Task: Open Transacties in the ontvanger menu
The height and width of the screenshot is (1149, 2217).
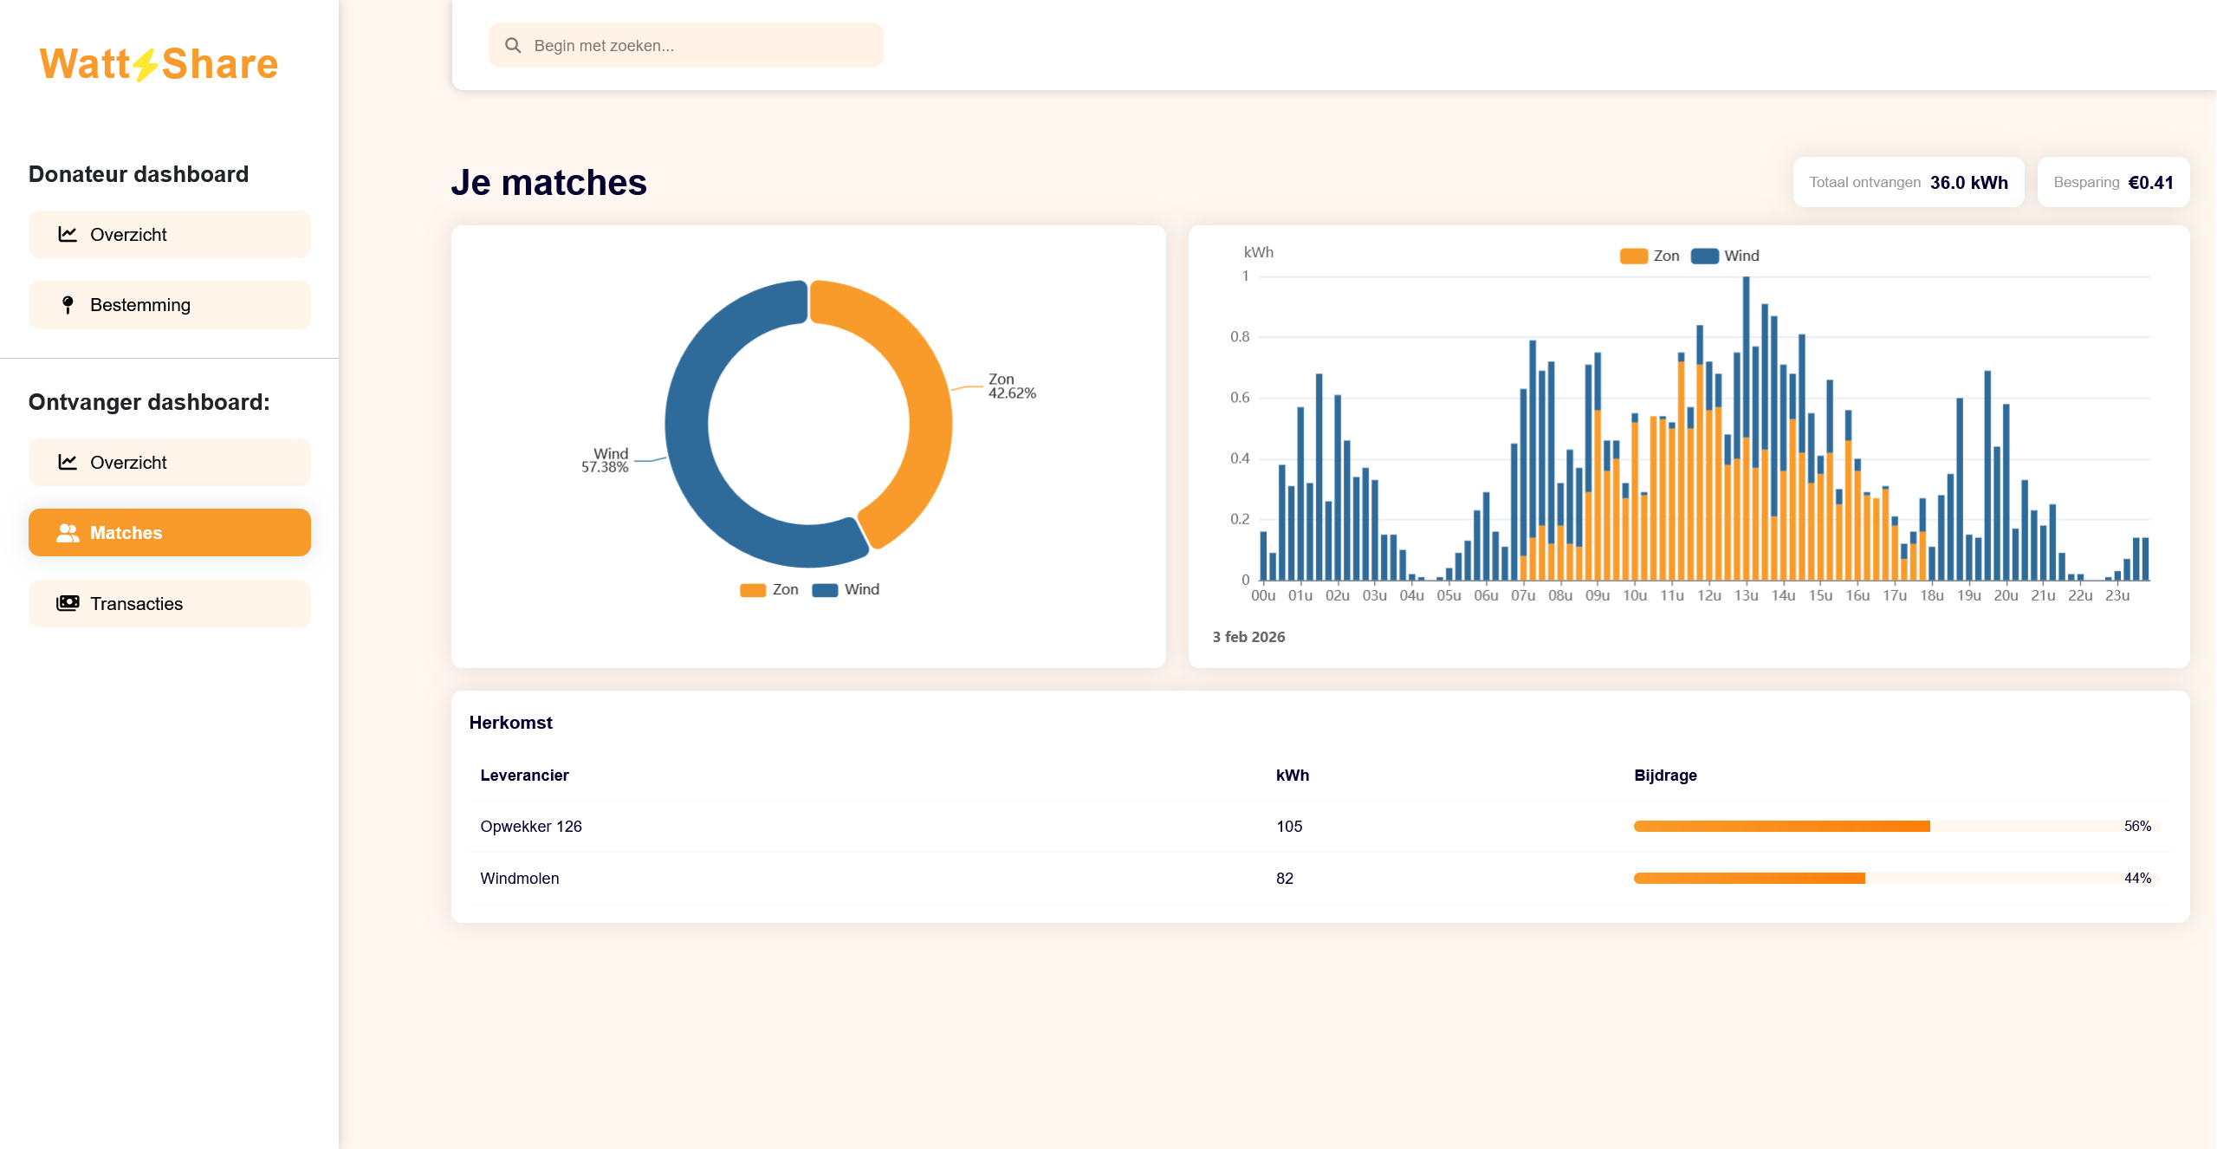Action: click(x=170, y=603)
